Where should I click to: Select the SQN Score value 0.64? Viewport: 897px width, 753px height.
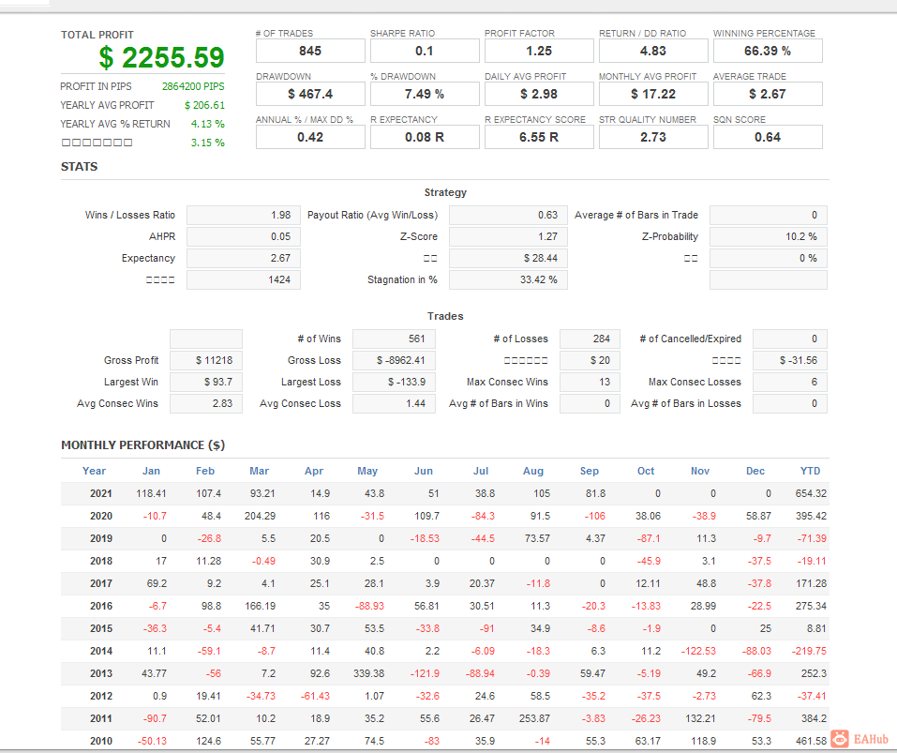768,137
